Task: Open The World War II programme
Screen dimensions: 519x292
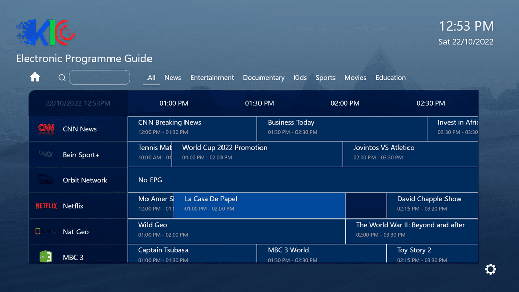Action: (x=412, y=231)
